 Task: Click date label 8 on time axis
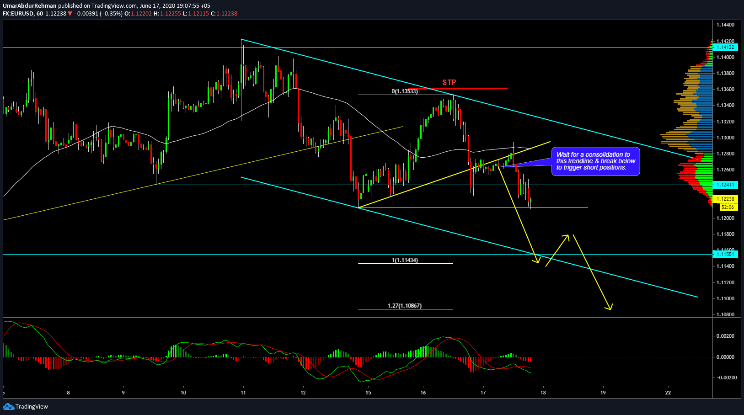[69, 393]
